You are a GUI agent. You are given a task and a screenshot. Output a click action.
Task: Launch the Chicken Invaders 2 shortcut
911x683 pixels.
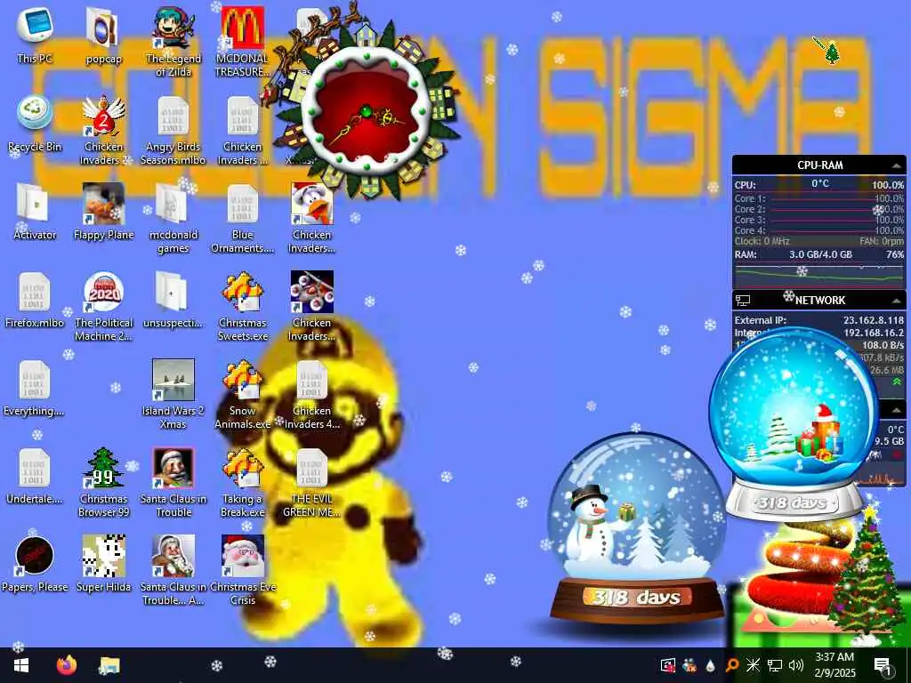(103, 130)
